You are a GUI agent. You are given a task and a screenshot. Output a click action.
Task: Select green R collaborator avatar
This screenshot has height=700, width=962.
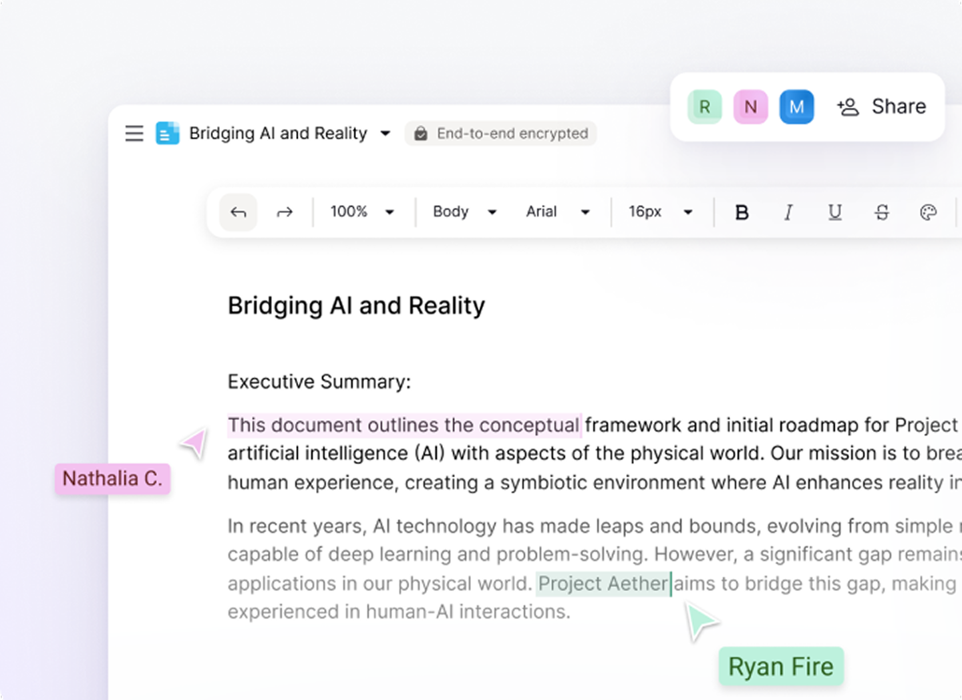pos(705,107)
